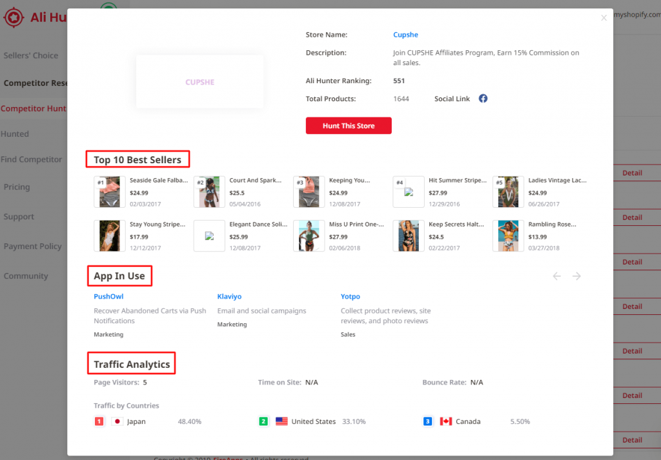661x460 pixels.
Task: Click the $13.99 price of Rambling Rose
Action: 538,237
